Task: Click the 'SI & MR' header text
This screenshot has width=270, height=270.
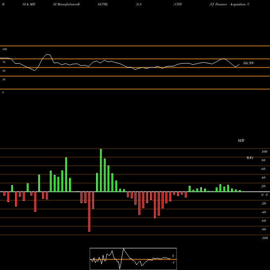Action: point(29,4)
